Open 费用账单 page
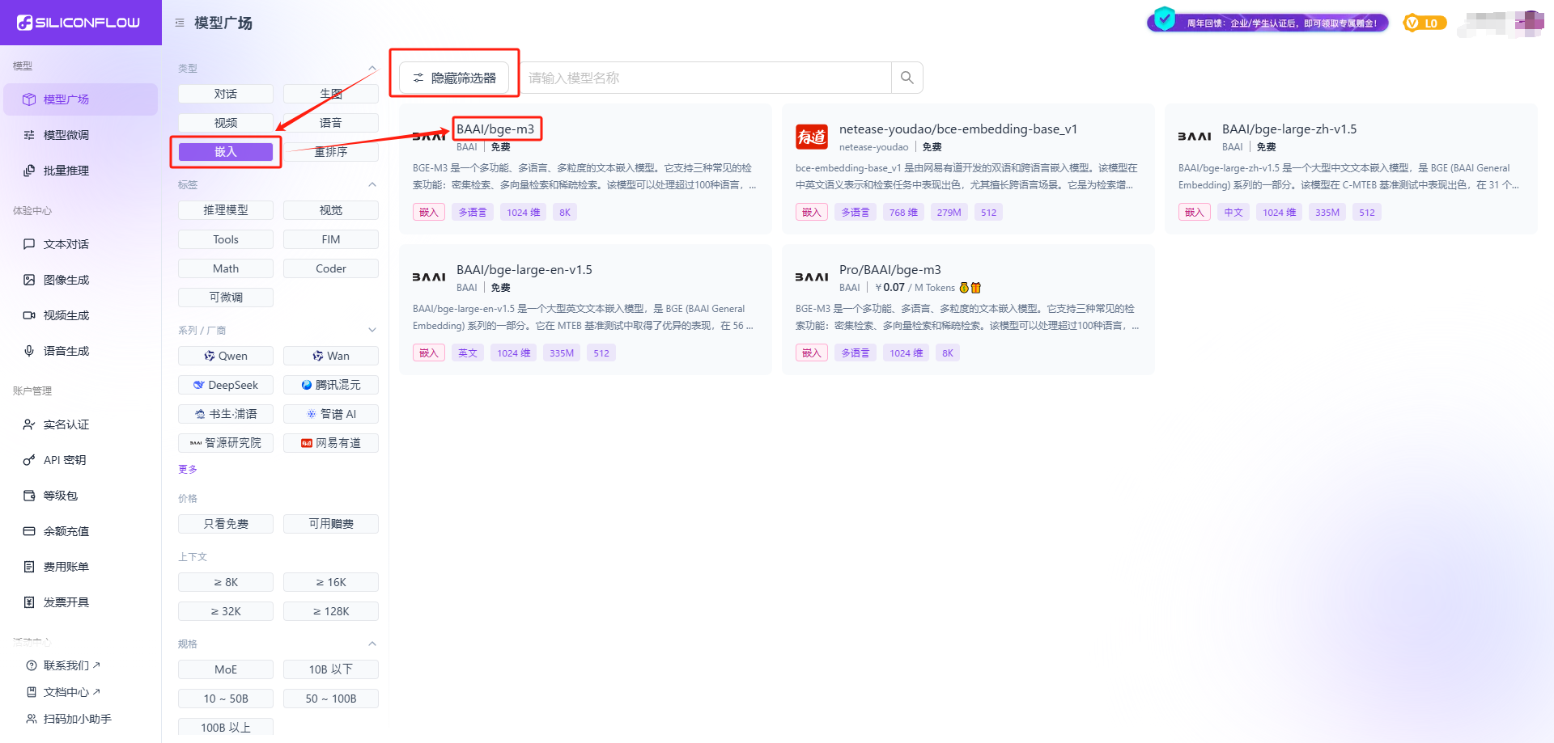1554x743 pixels. 80,567
